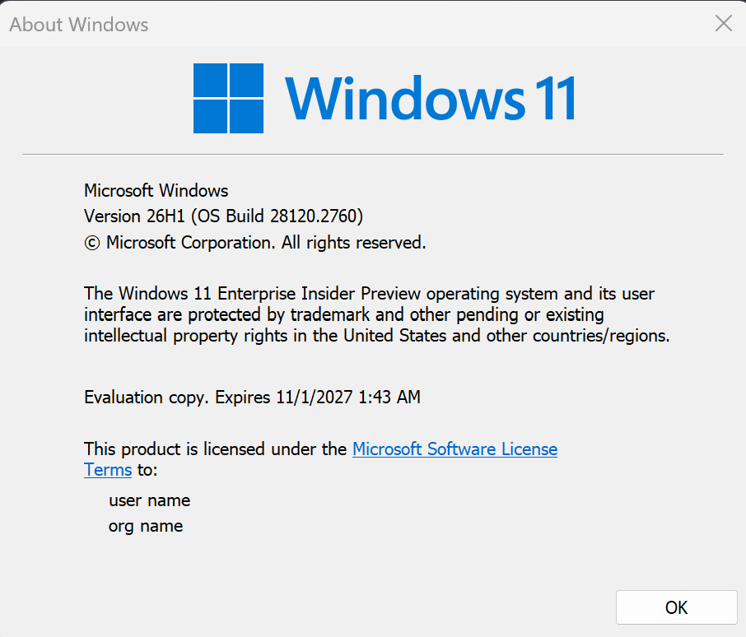Click the This product is licensed text

click(x=215, y=449)
